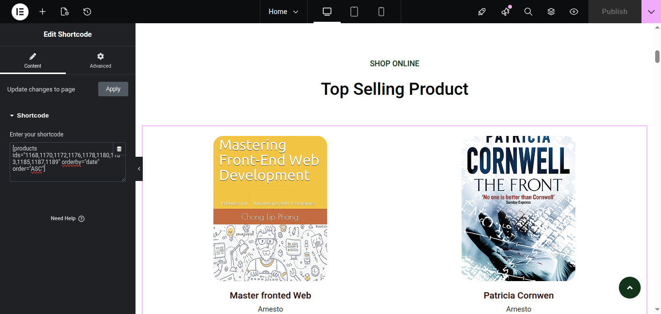Click the Add Element plus icon
Viewport: 661px width, 314px height.
pos(43,12)
